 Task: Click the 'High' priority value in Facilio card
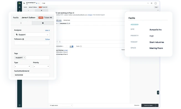[x=152, y=36]
